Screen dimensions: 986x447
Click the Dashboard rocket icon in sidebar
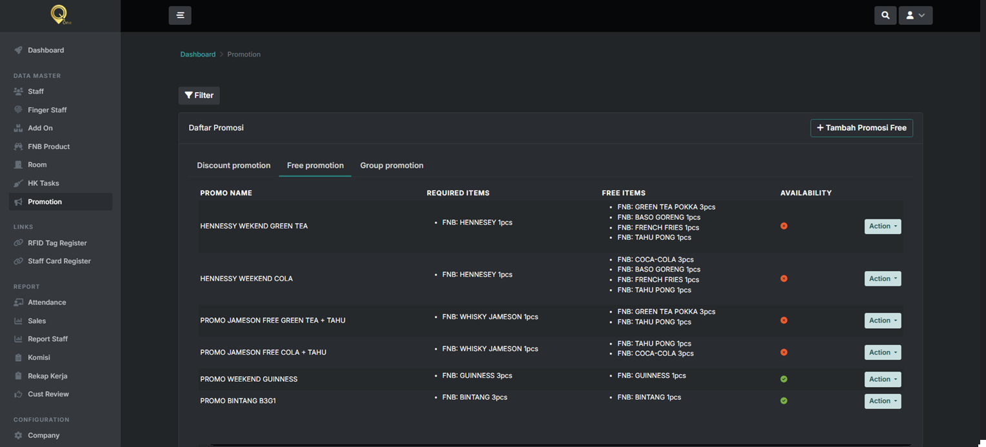[18, 50]
